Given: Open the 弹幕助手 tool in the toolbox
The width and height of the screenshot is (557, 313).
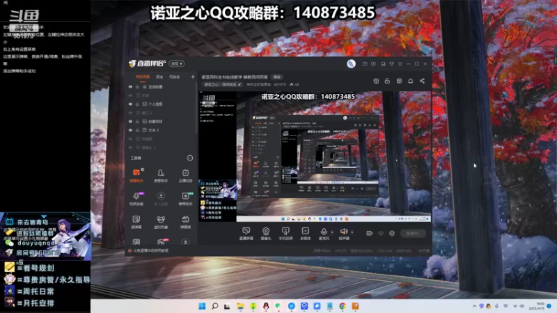Looking at the screenshot, I should click(136, 175).
